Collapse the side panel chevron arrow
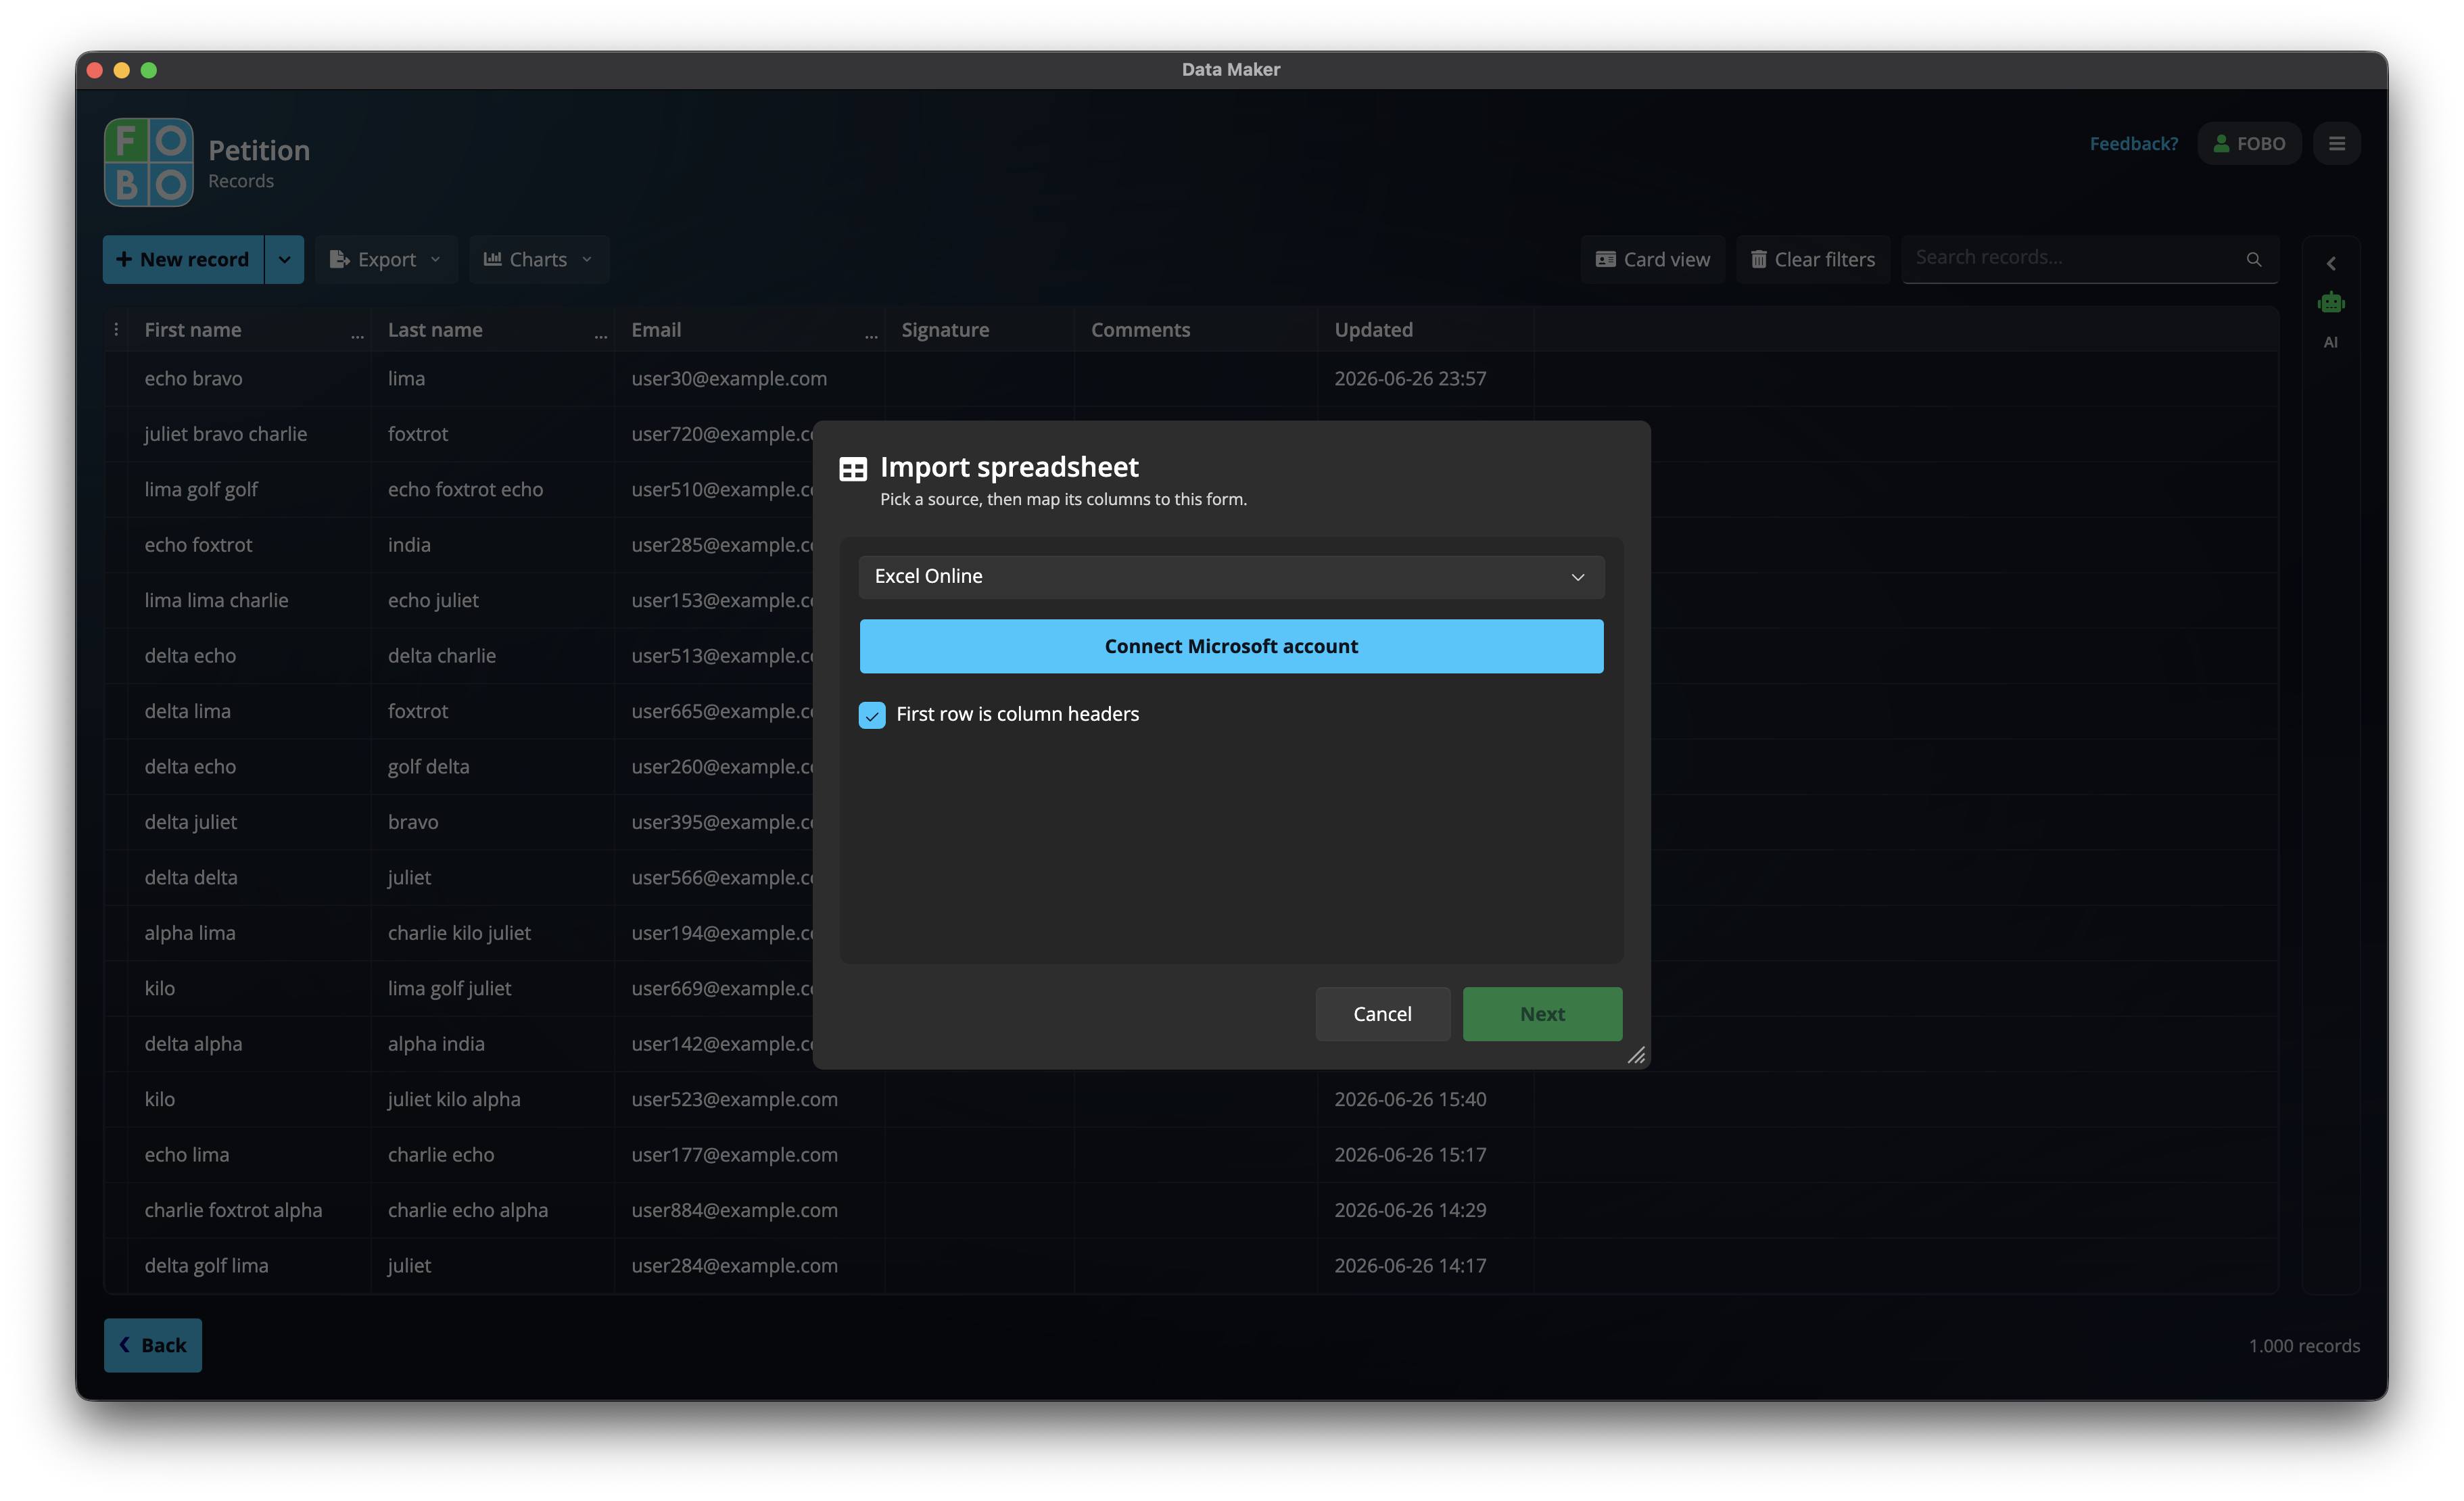 pos(2331,264)
